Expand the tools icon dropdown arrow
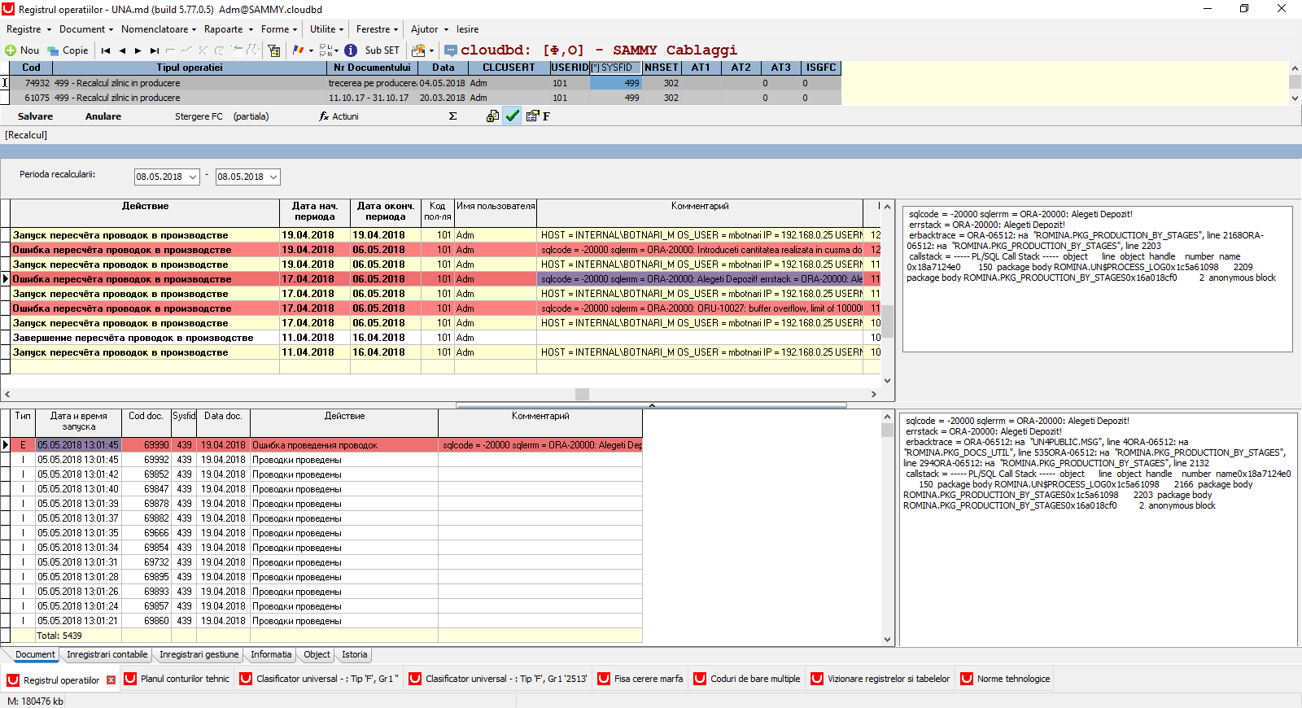Screen dimensions: 1302x708 click(431, 50)
